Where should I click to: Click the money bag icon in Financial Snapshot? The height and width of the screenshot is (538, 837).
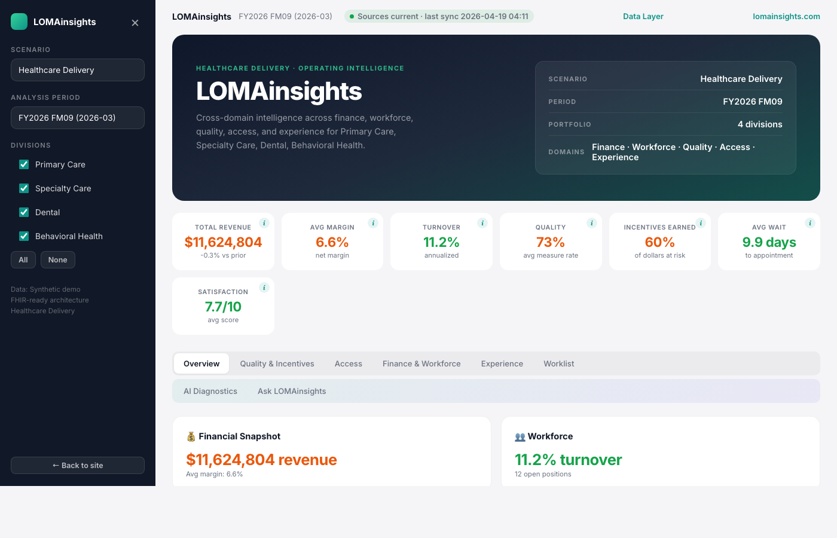coord(191,436)
